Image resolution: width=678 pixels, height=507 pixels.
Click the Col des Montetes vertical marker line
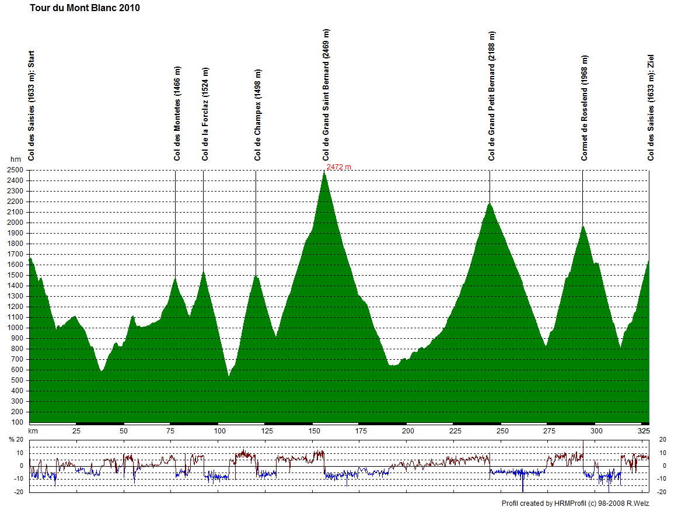[175, 224]
